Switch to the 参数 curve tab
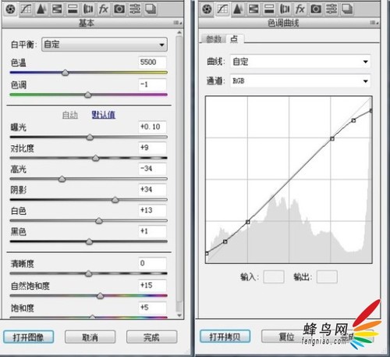Image resolution: width=390 pixels, height=357 pixels. point(213,39)
